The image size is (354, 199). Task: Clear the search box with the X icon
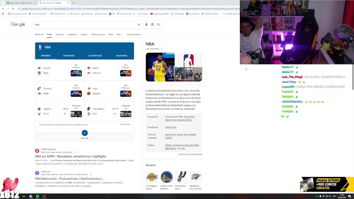point(139,25)
